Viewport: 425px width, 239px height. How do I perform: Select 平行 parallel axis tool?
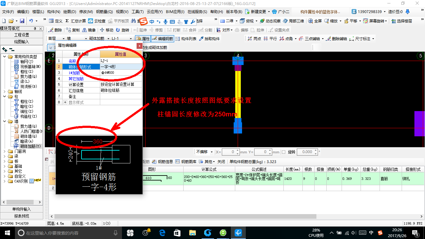(x=270, y=39)
